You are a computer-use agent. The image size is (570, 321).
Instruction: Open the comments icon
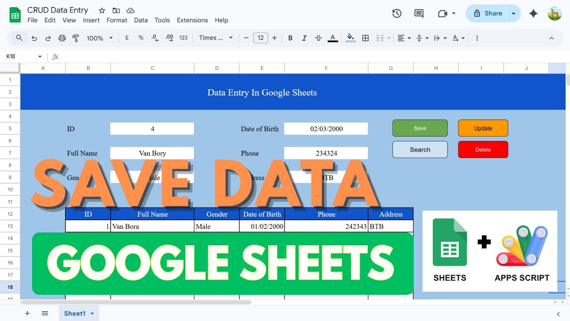(x=419, y=13)
